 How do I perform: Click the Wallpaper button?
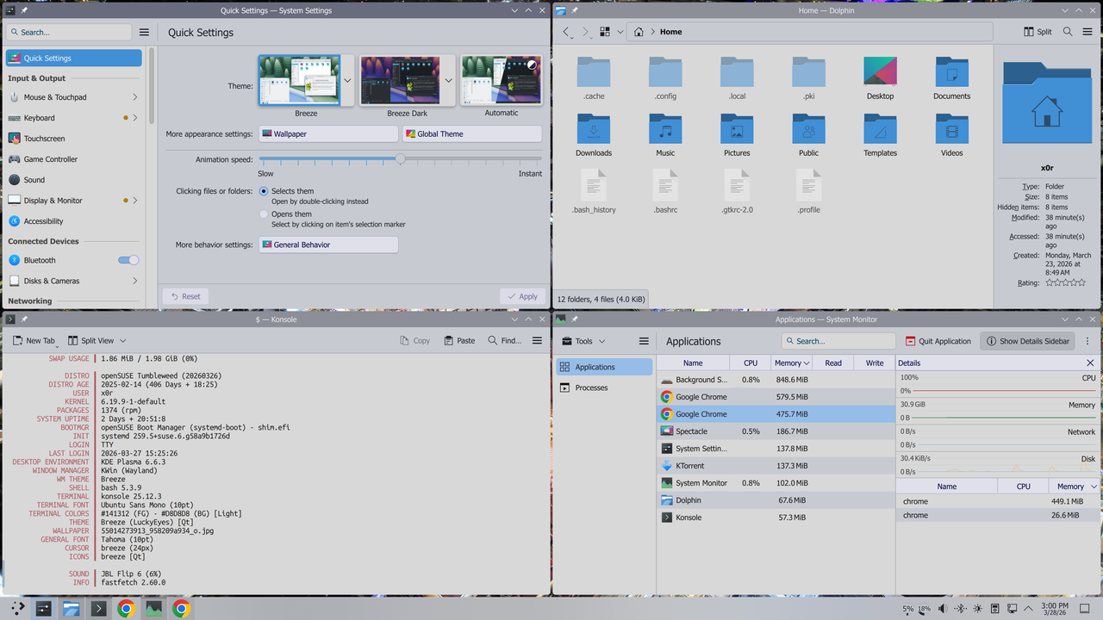tap(328, 134)
